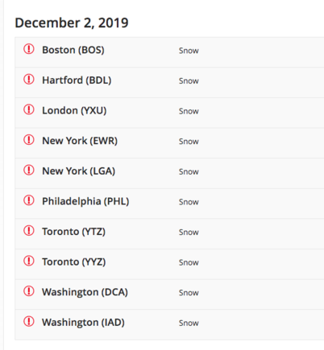Image resolution: width=324 pixels, height=350 pixels.
Task: Select the London (YXU) row label
Action: coord(74,111)
